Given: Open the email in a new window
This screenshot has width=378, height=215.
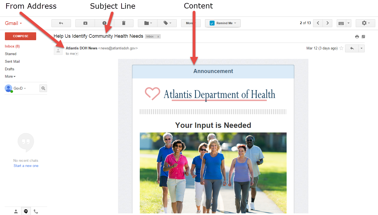Looking at the screenshot, I should [x=363, y=36].
